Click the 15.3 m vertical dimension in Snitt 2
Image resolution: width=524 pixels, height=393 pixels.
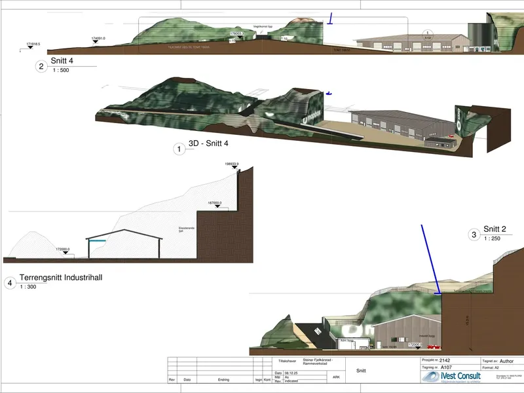tap(468, 321)
